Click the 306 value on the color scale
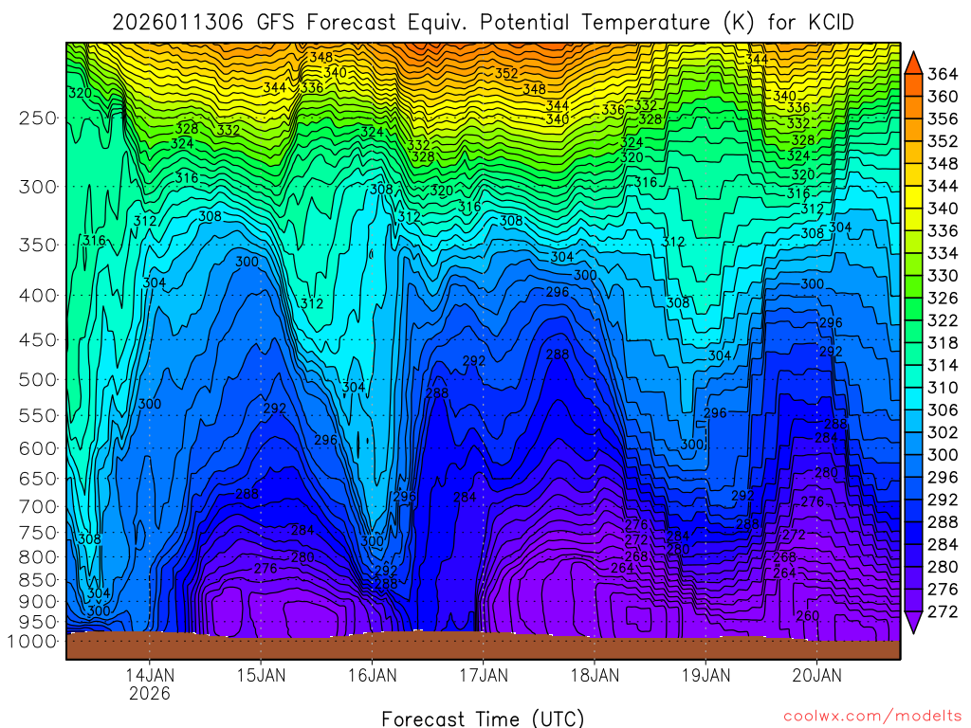 pyautogui.click(x=943, y=409)
